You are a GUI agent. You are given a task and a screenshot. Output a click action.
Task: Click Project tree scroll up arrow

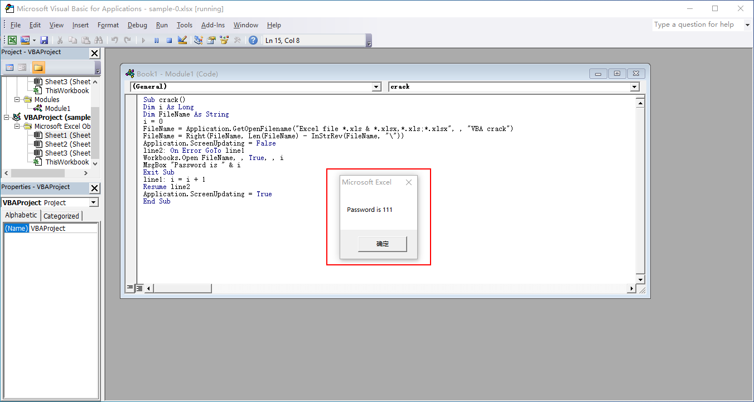click(x=95, y=81)
